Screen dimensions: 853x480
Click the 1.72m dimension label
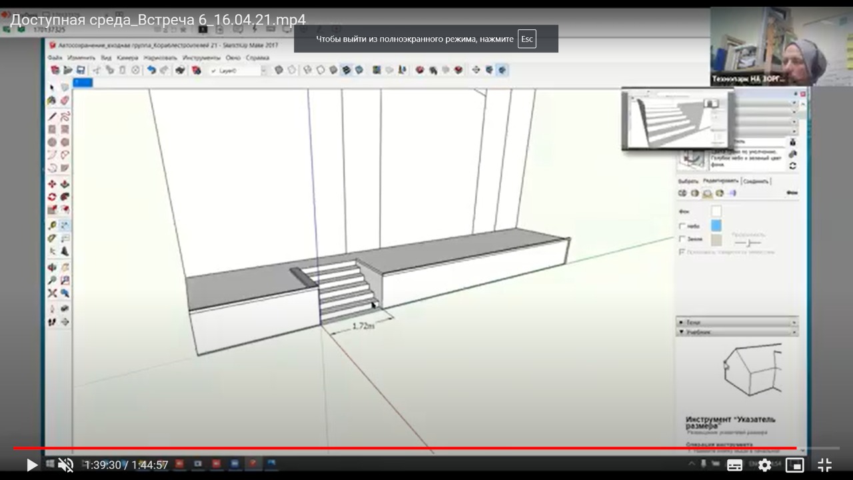(x=363, y=326)
